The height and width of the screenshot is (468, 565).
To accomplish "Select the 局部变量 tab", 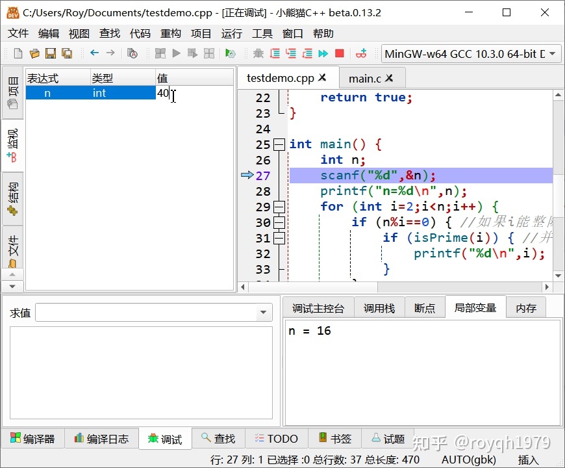I will [x=475, y=307].
